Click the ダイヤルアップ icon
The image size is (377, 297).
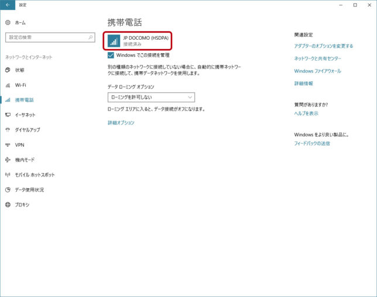pyautogui.click(x=8, y=130)
